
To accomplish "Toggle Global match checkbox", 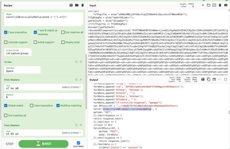I will 6,106.
